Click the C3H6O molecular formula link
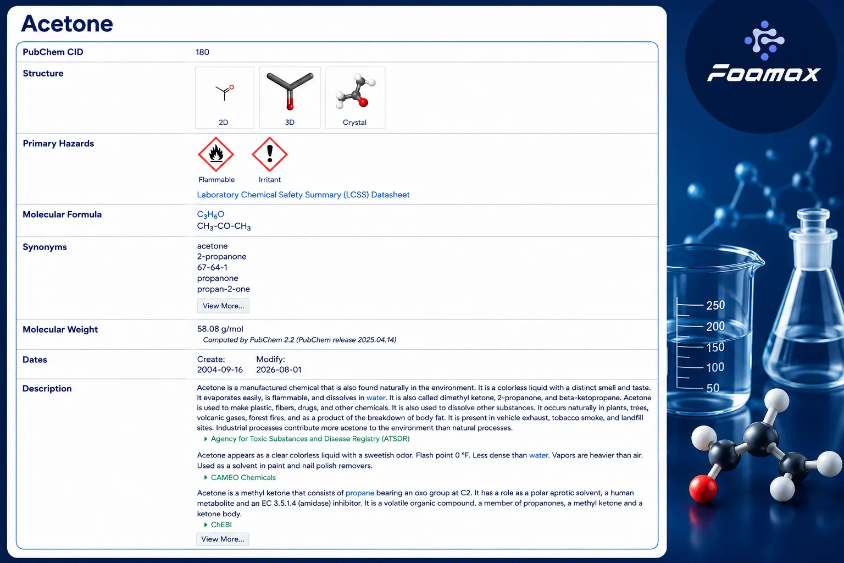 click(210, 214)
